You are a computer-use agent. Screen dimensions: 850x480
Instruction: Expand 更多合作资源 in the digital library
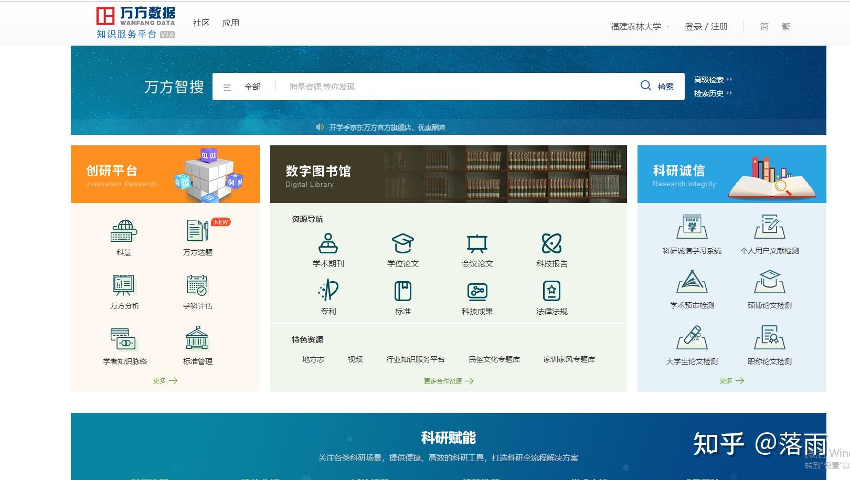pos(449,381)
